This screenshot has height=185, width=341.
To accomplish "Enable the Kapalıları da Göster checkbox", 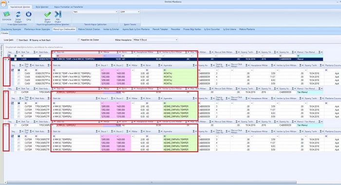I will click(79, 40).
